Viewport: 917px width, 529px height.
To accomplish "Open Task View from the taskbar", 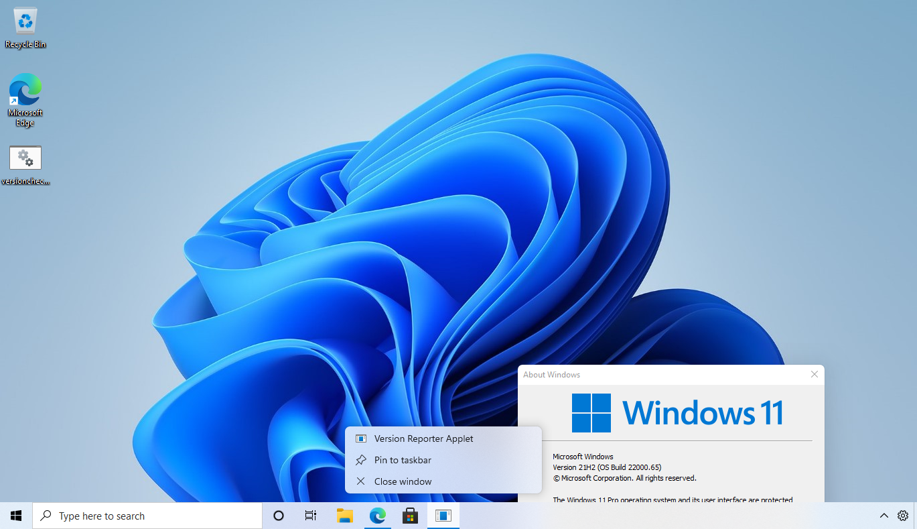I will (x=311, y=516).
